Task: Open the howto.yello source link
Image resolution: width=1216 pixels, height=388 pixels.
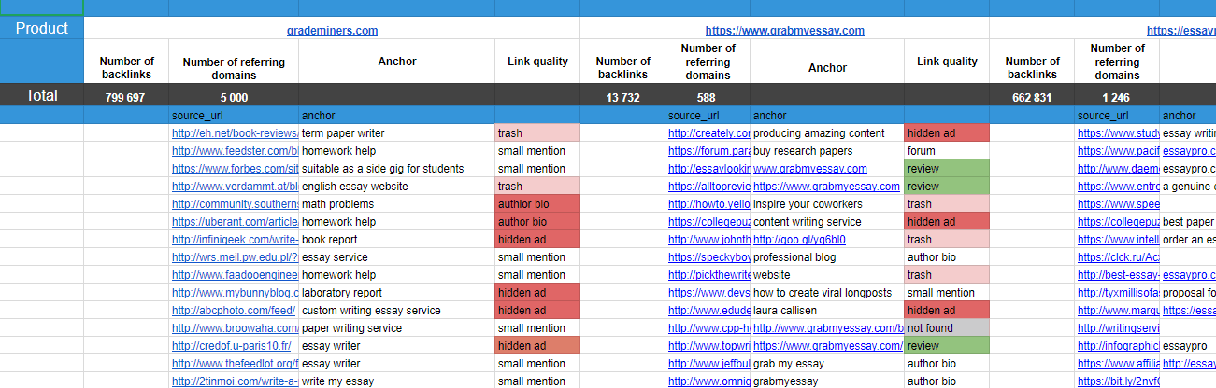Action: [708, 204]
